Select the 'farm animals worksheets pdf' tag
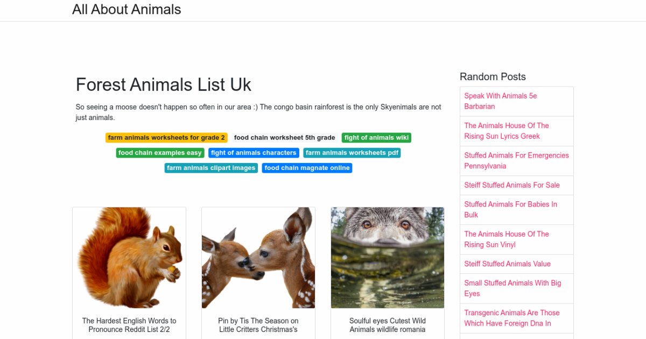This screenshot has height=339, width=646. tap(352, 153)
